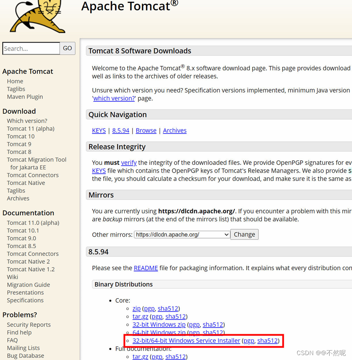The width and height of the screenshot is (352, 360).
Task: Open Tomcat Connectors under Download section
Action: point(33,175)
